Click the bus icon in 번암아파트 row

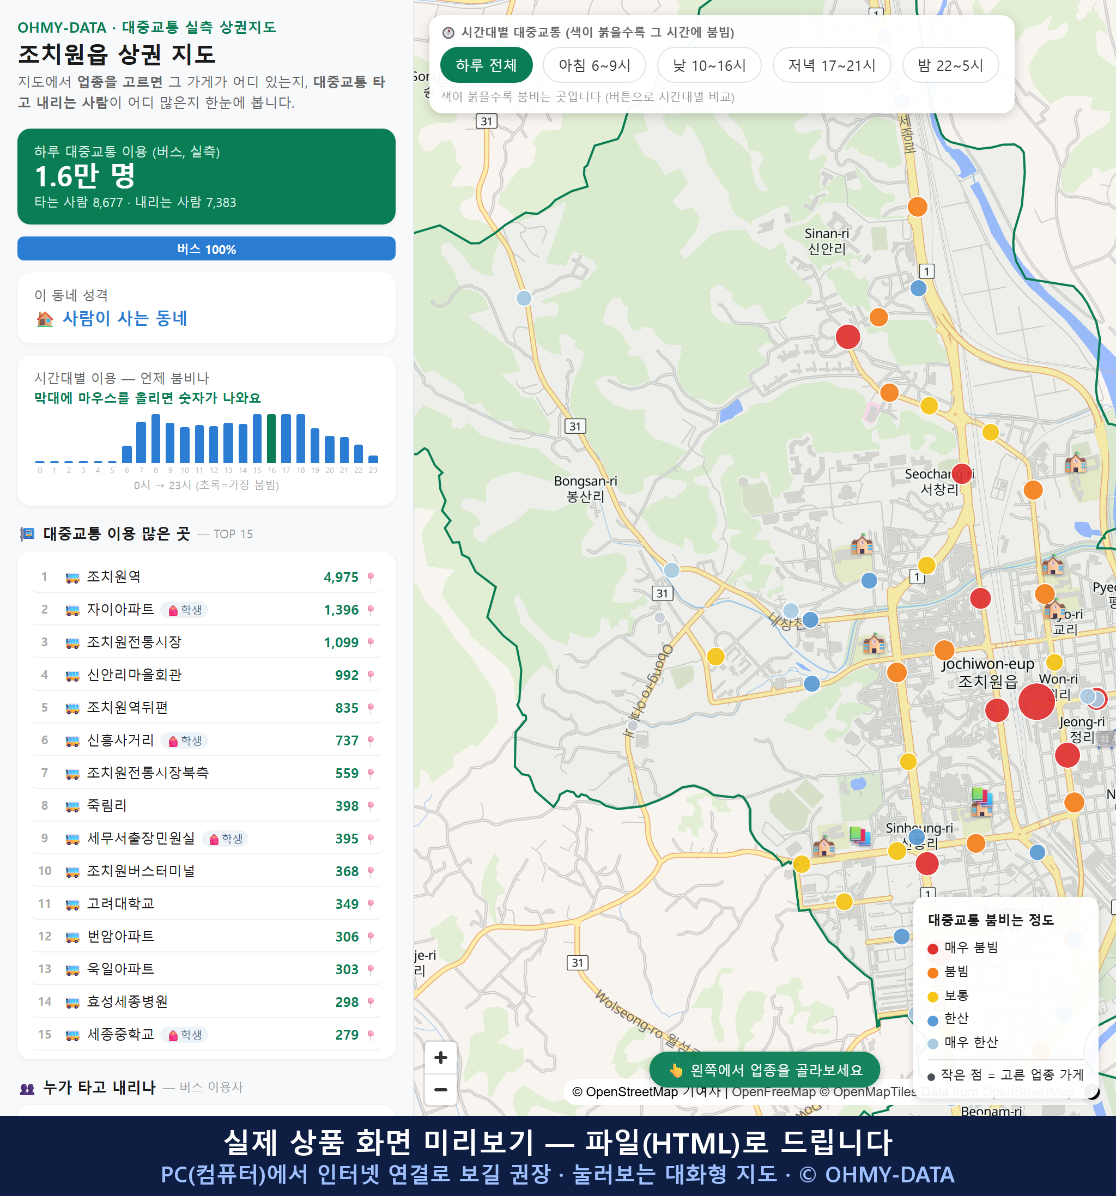[x=72, y=937]
